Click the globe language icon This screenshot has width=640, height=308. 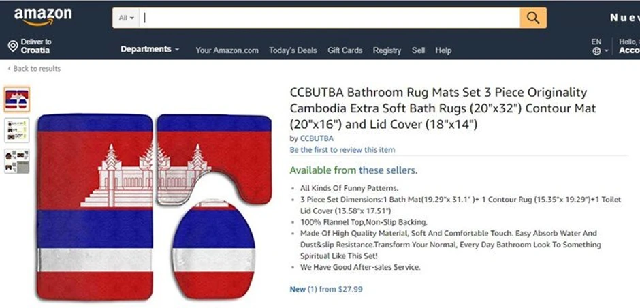coord(596,51)
